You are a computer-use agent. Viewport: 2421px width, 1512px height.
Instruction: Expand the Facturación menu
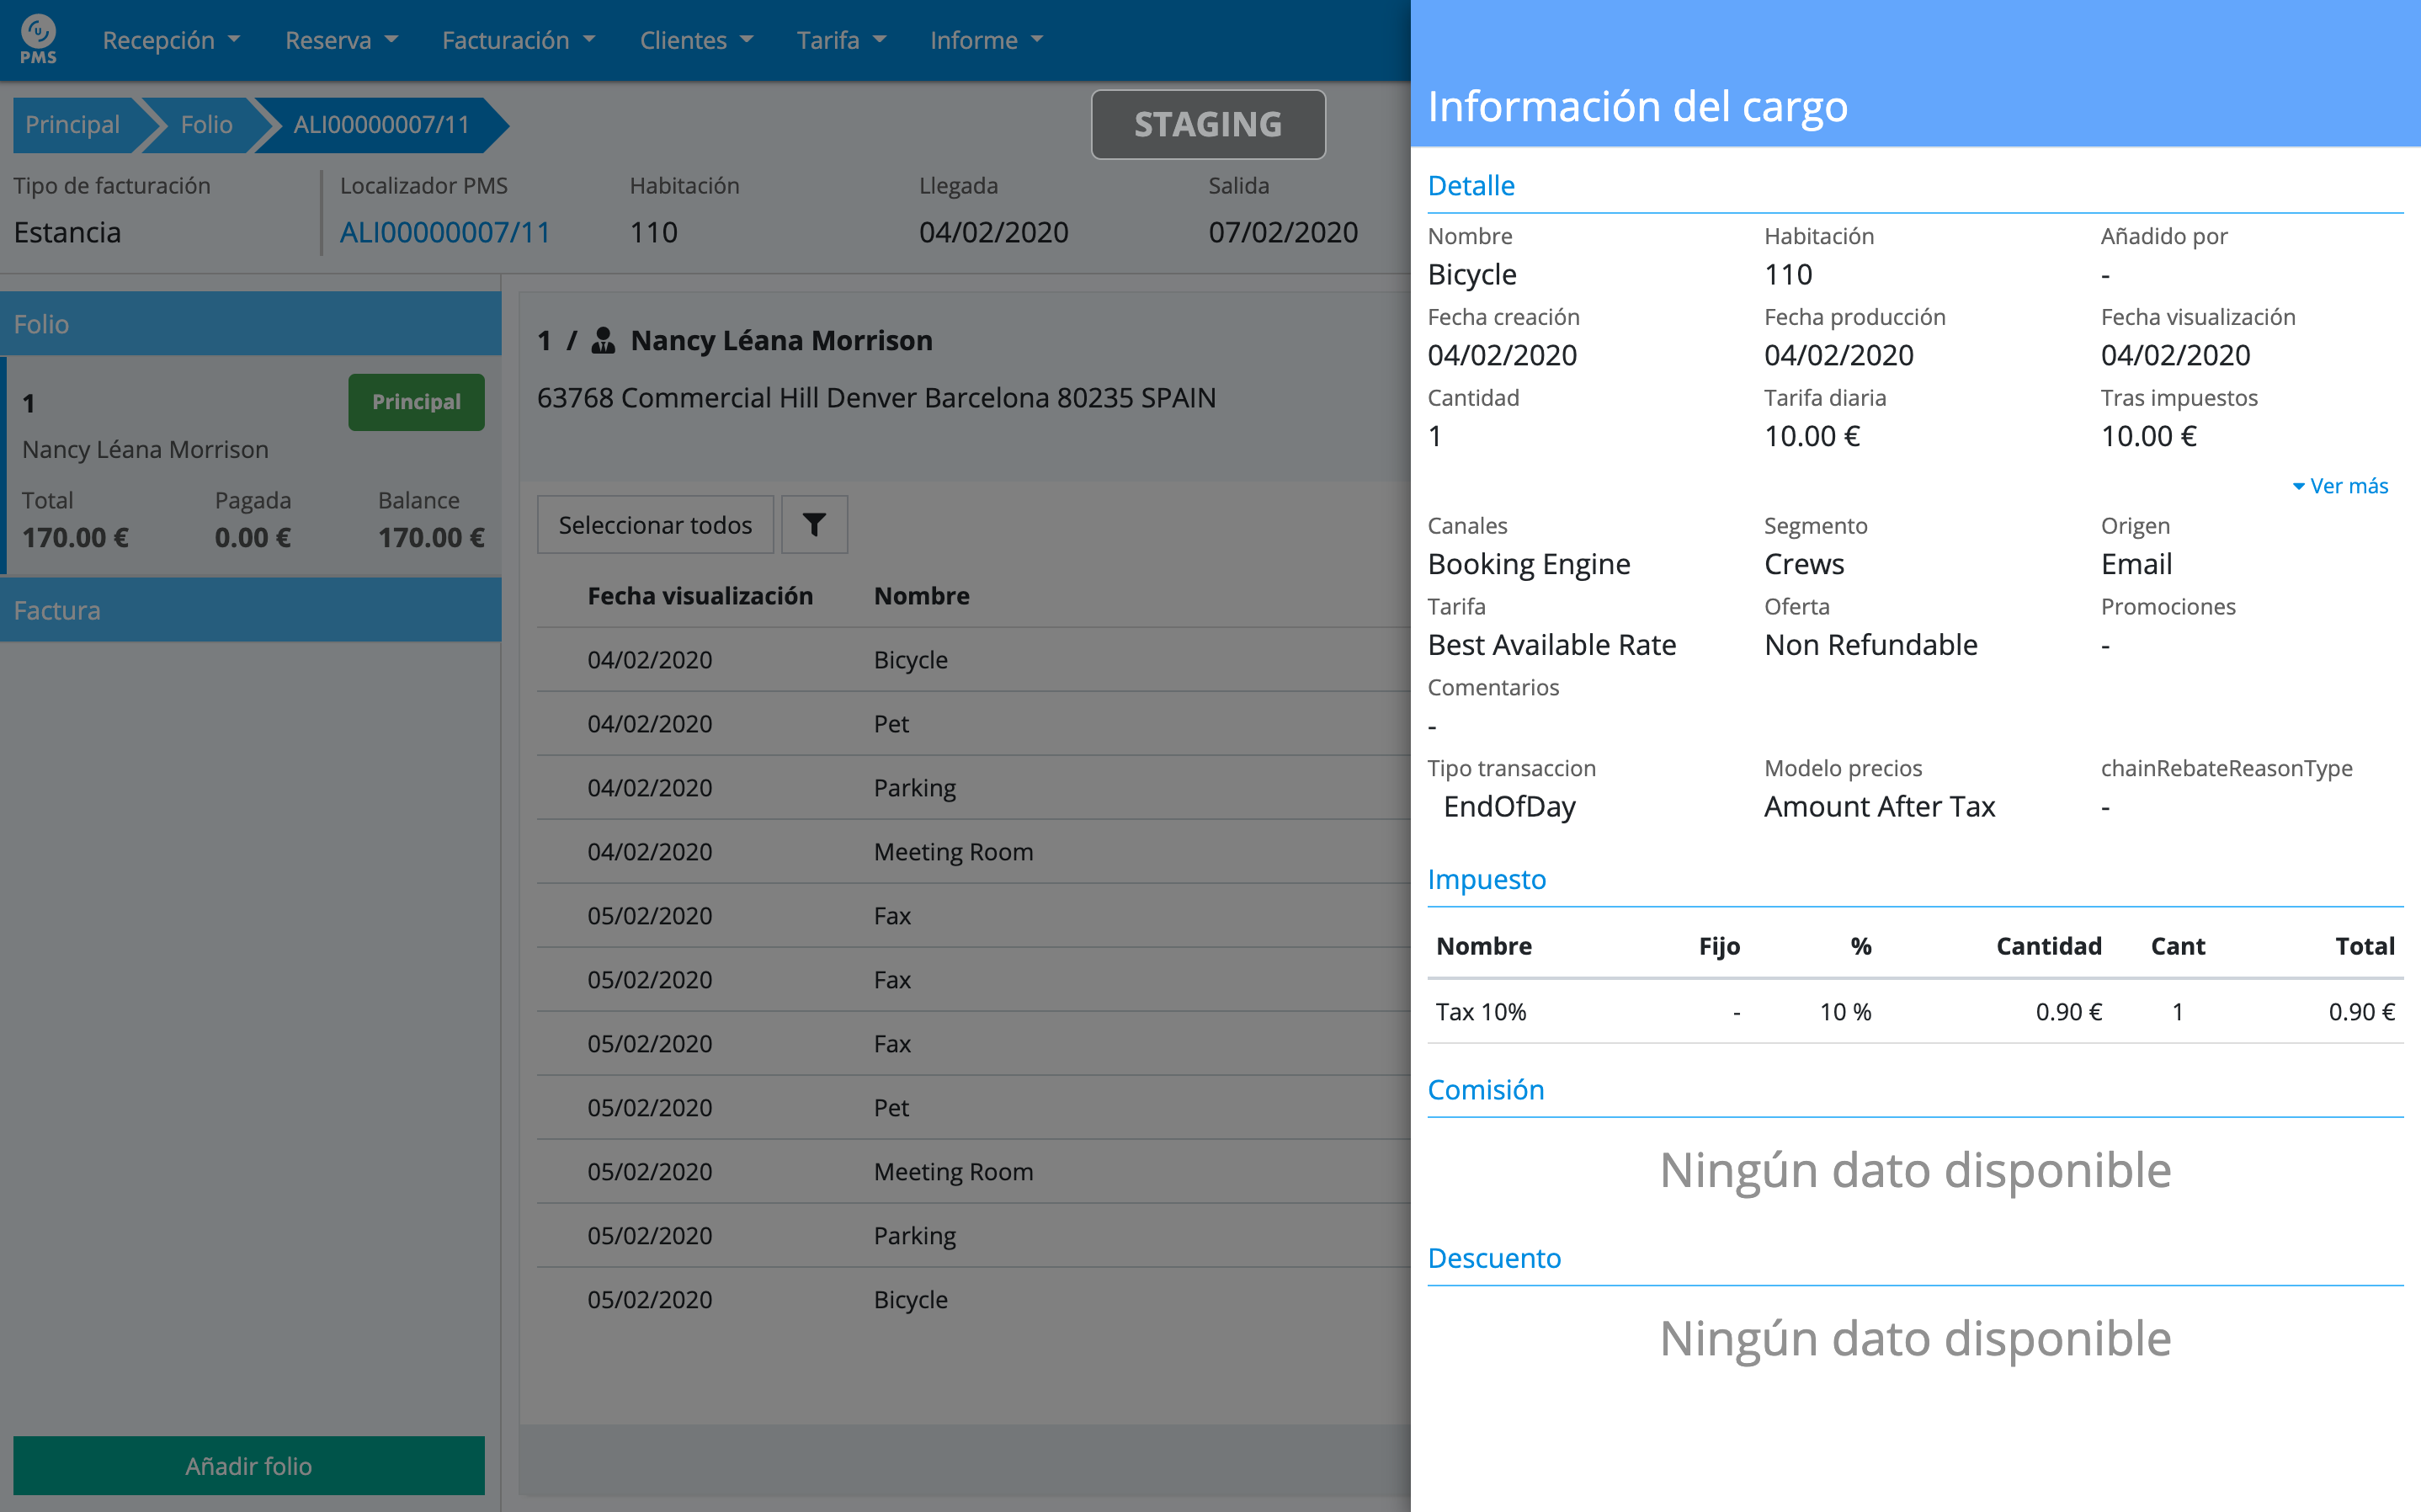518,40
